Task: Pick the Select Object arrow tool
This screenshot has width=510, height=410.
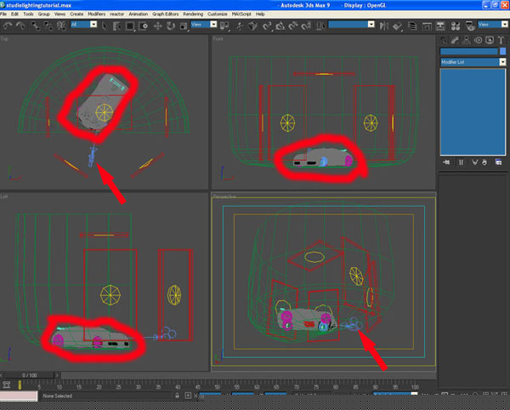Action: (x=105, y=26)
